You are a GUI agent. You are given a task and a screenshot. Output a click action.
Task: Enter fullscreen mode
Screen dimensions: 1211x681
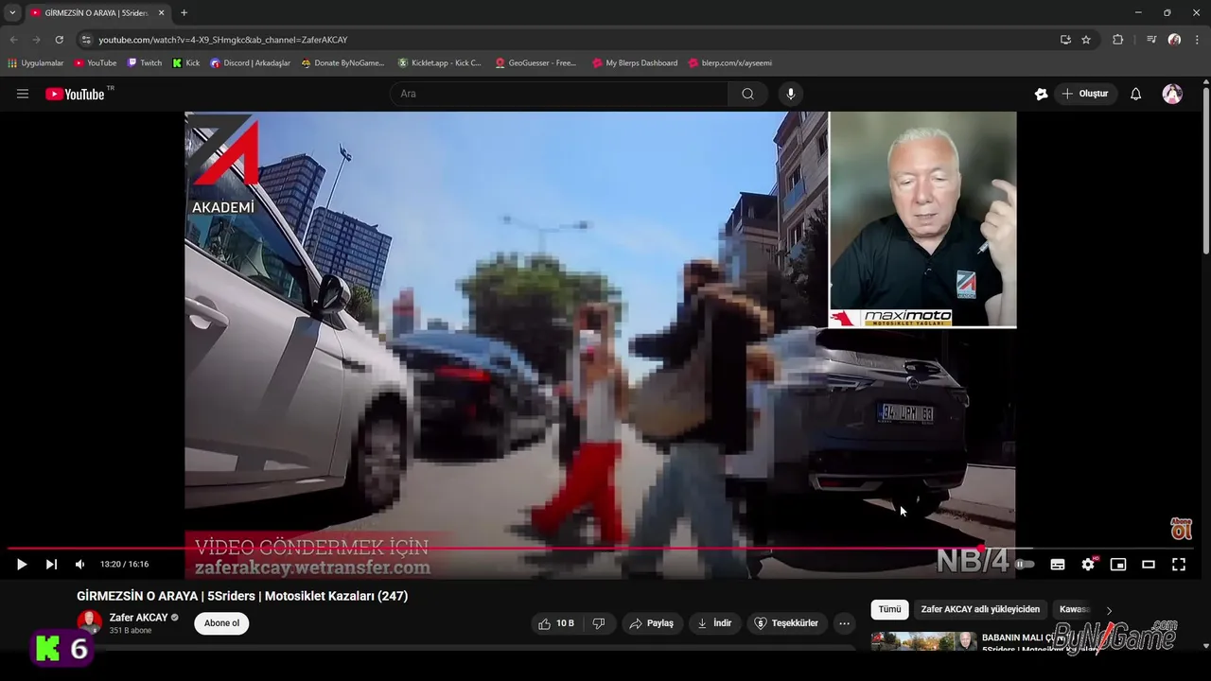(1179, 565)
